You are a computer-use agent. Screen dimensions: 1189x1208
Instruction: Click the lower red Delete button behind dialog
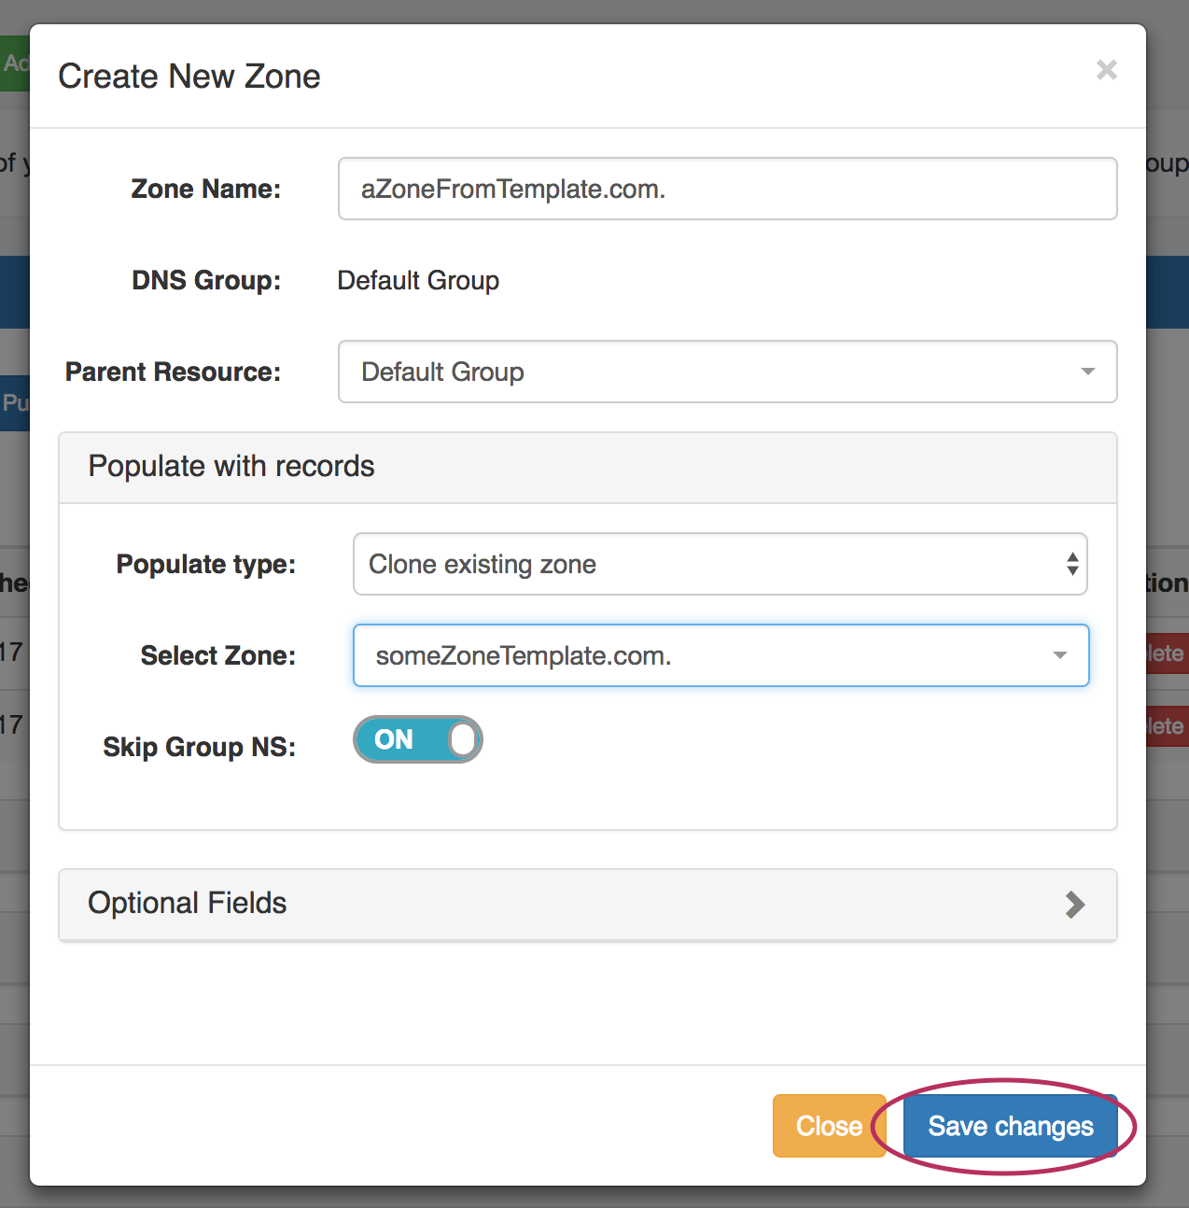coord(1167,726)
